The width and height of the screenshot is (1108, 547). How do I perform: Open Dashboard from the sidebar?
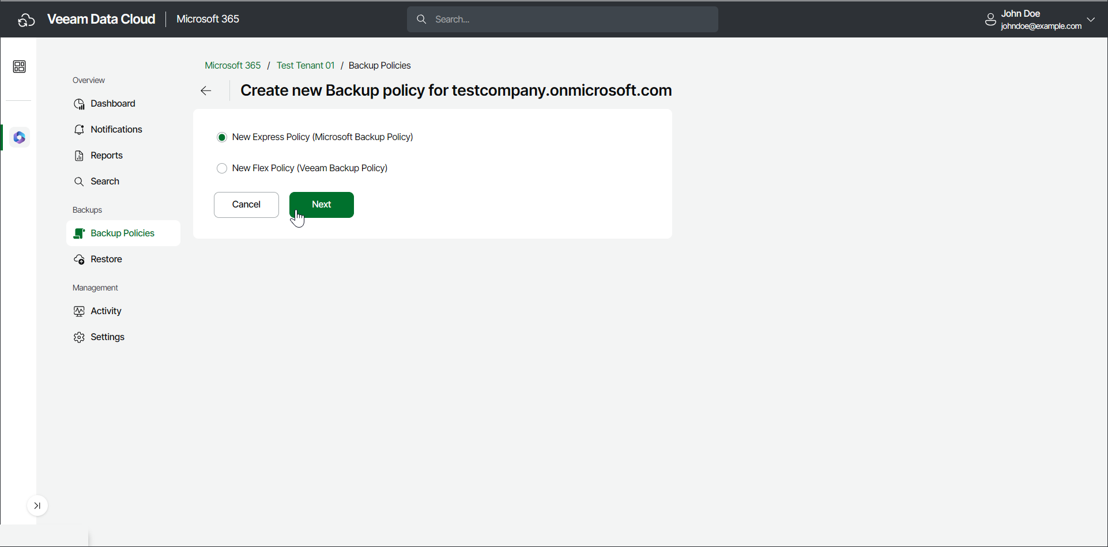point(123,104)
